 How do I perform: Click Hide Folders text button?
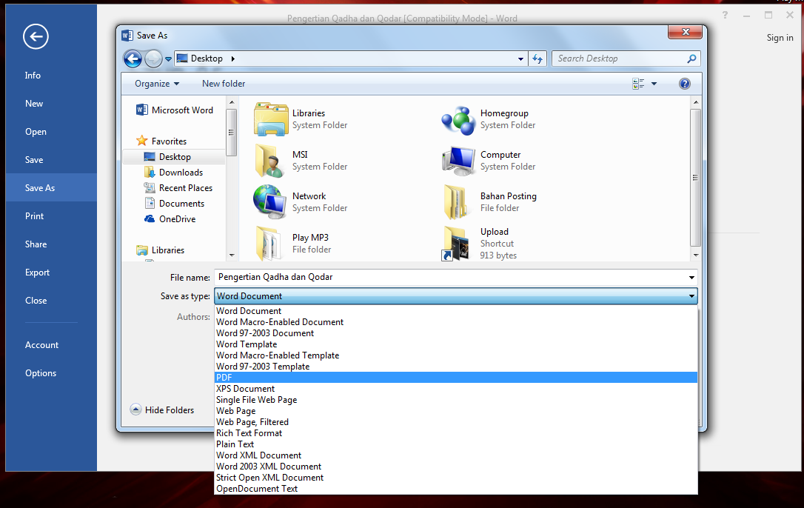[x=170, y=410]
